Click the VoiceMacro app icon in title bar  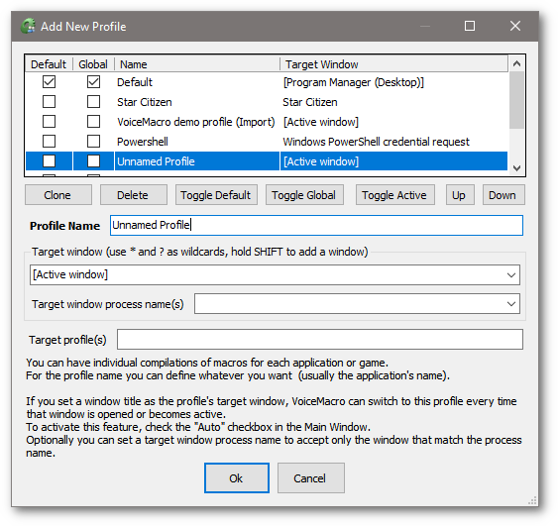[28, 26]
